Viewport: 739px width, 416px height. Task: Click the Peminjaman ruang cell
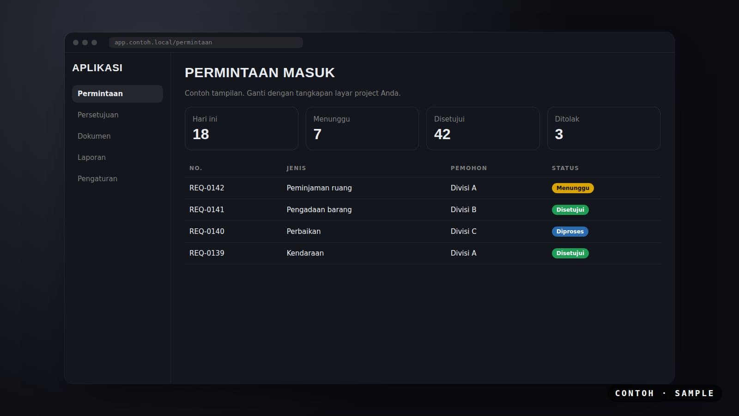(319, 188)
